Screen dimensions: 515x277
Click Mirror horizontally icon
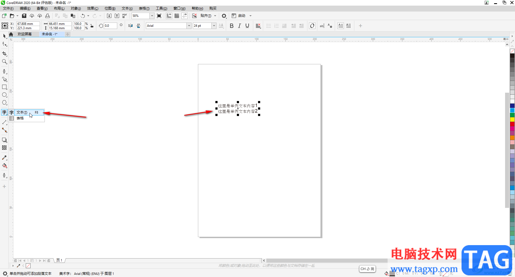(131, 26)
